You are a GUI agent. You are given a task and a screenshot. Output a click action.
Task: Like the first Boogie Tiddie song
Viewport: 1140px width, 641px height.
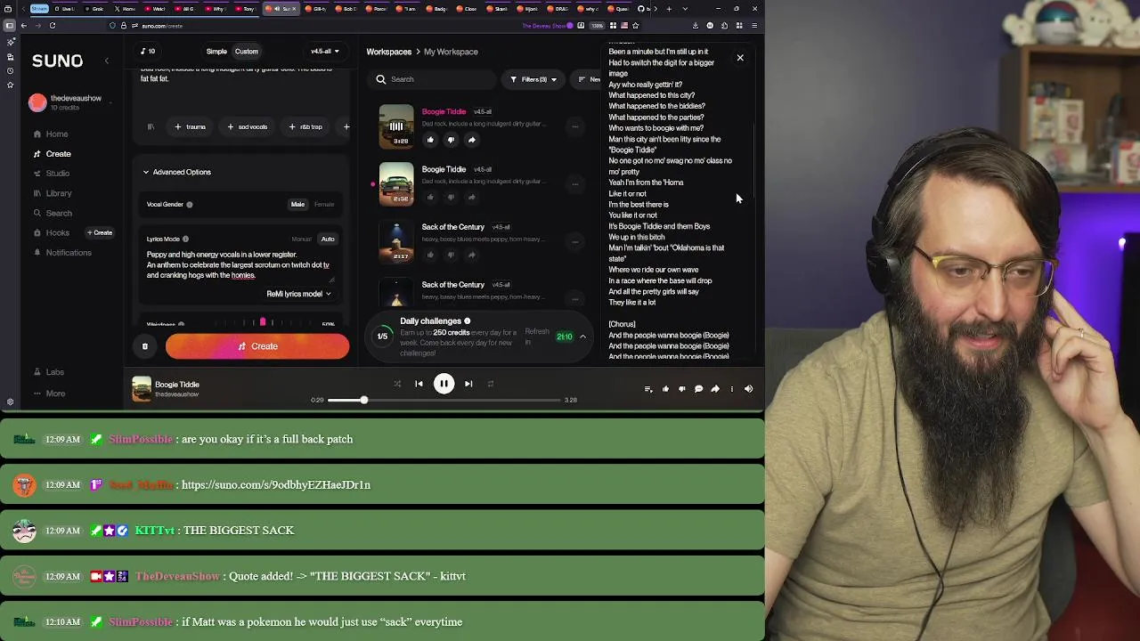click(x=430, y=140)
